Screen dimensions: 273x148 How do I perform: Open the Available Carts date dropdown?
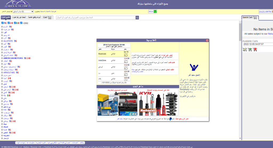(258, 44)
